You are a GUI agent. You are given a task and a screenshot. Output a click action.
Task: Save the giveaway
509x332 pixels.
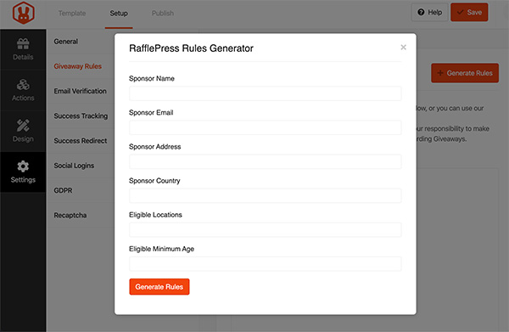pos(469,13)
